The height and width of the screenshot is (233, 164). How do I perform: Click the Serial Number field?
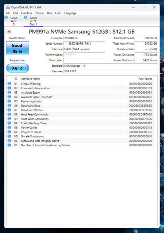click(x=84, y=43)
